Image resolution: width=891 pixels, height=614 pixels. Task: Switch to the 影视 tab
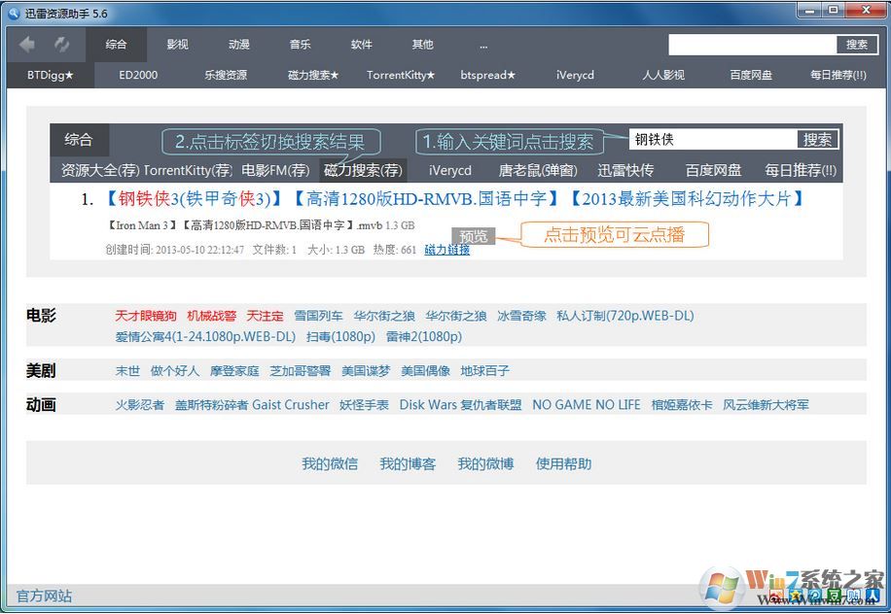tap(178, 44)
